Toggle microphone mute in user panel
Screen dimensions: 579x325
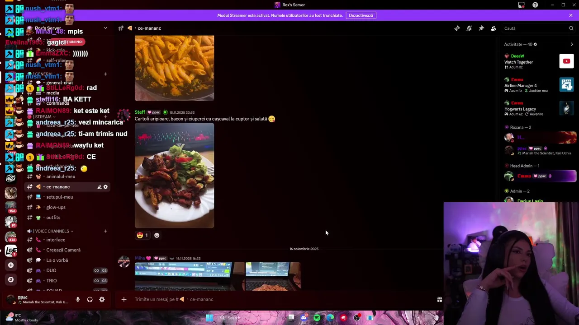77,299
